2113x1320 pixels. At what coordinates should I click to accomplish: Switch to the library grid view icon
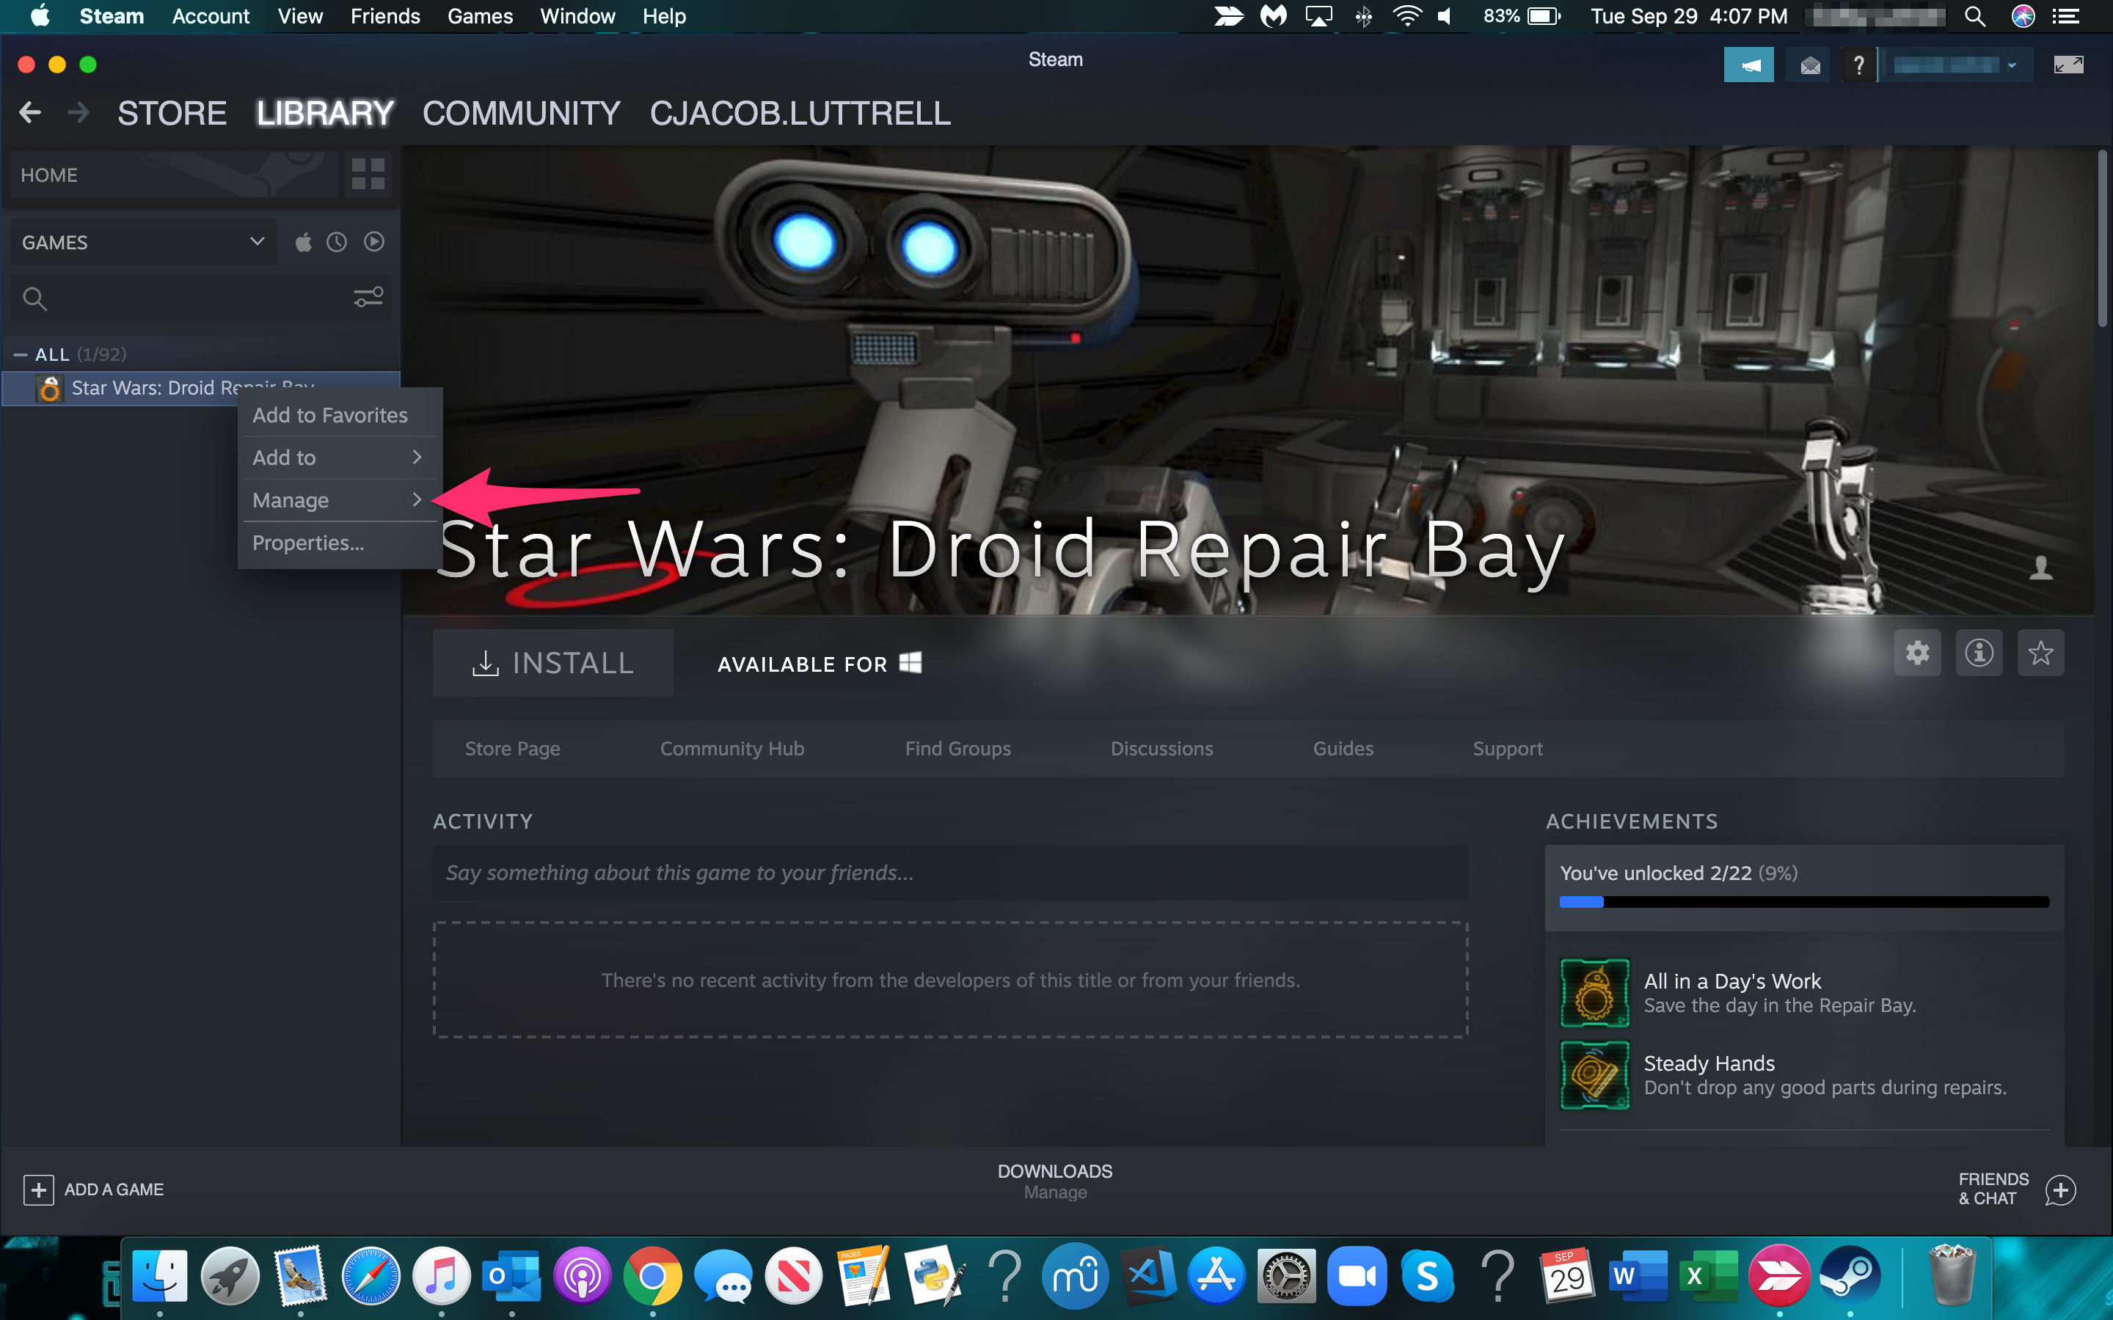(368, 174)
